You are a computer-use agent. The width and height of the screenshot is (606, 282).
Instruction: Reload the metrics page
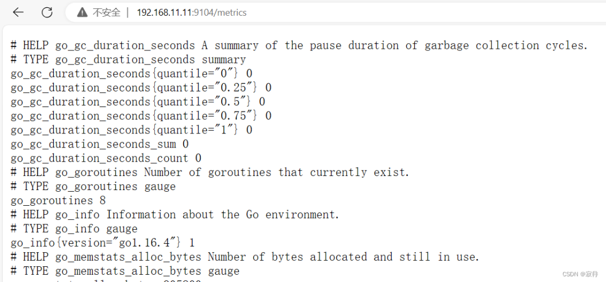(47, 12)
